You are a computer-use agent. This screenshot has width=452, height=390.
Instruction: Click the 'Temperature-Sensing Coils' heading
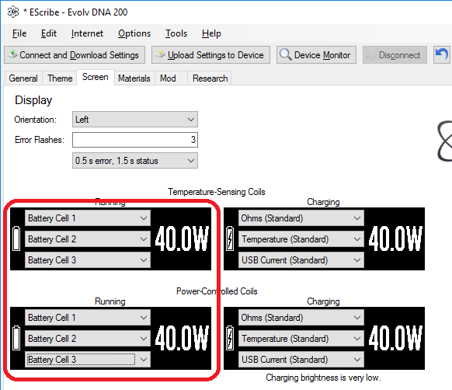click(217, 192)
